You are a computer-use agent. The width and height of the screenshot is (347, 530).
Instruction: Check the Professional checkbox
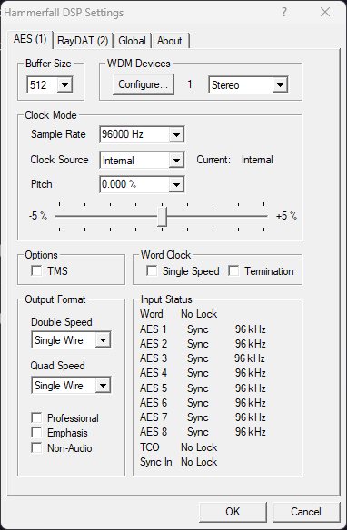tap(36, 417)
